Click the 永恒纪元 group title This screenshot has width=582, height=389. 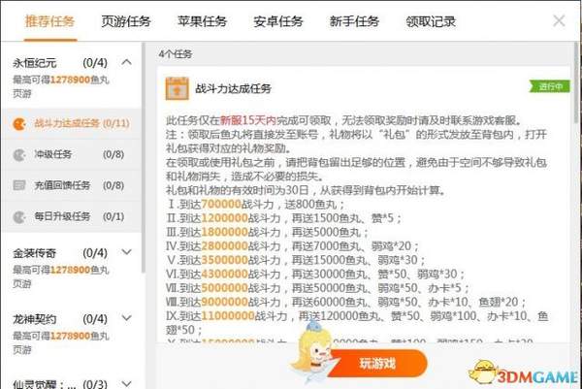tap(35, 63)
